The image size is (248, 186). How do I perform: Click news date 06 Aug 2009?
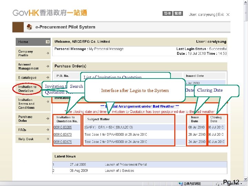tap(79, 170)
